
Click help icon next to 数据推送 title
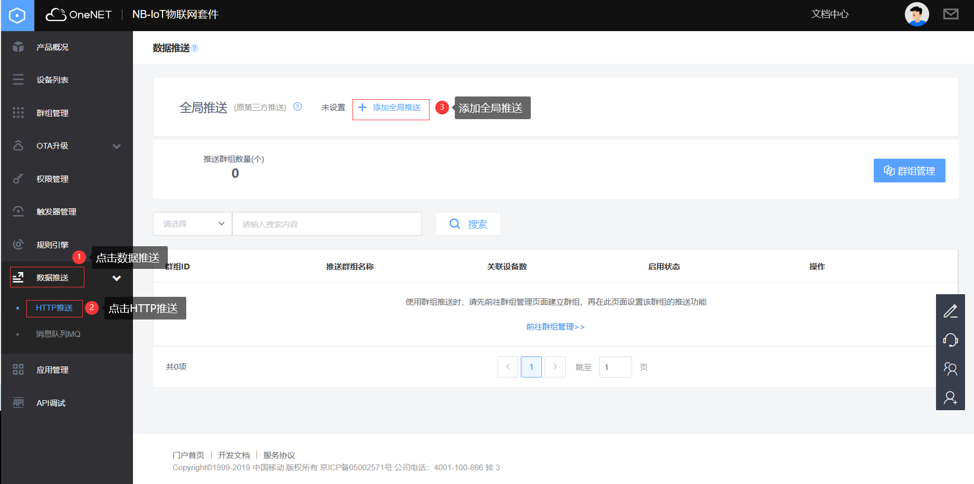tap(195, 49)
